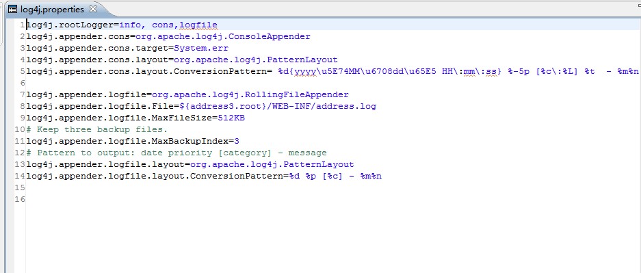Click the logfile.layout PatternLayout line 13

(x=190, y=165)
